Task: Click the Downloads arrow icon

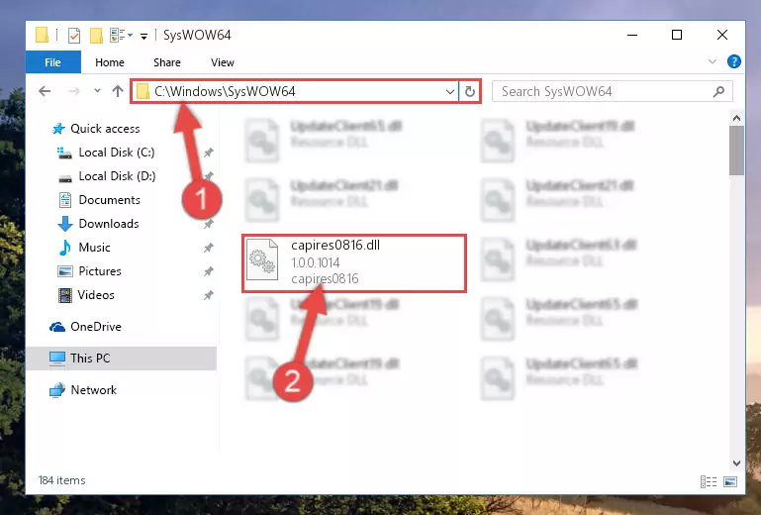Action: pos(65,224)
